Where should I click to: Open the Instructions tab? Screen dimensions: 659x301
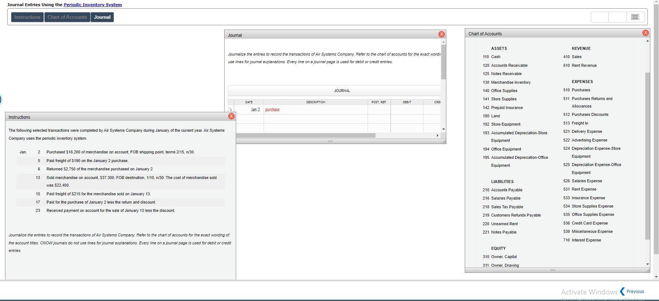[27, 17]
